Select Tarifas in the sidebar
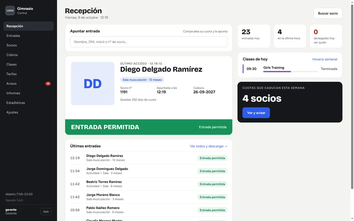 pos(29,74)
